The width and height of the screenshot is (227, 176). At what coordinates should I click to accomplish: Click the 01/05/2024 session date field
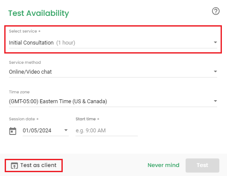point(46,131)
